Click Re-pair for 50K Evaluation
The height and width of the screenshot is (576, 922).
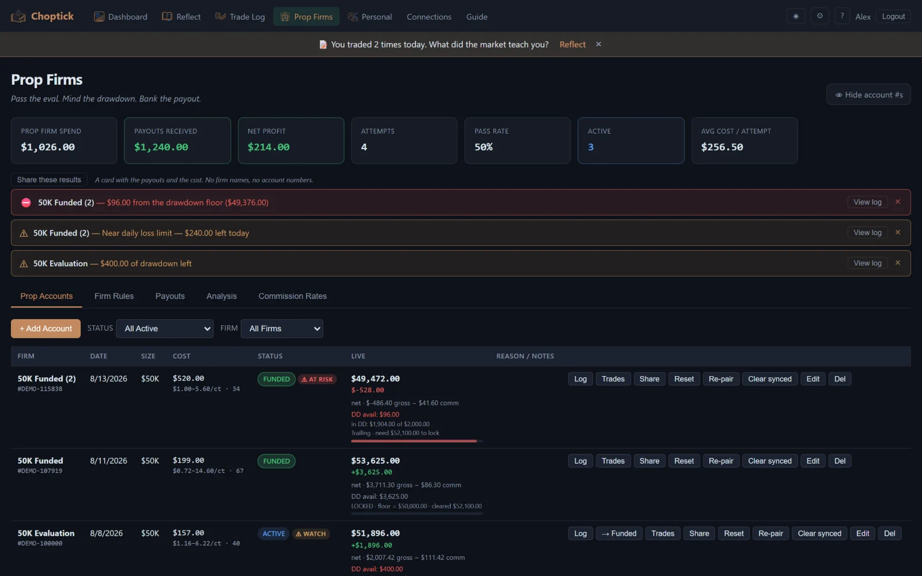[x=770, y=533]
